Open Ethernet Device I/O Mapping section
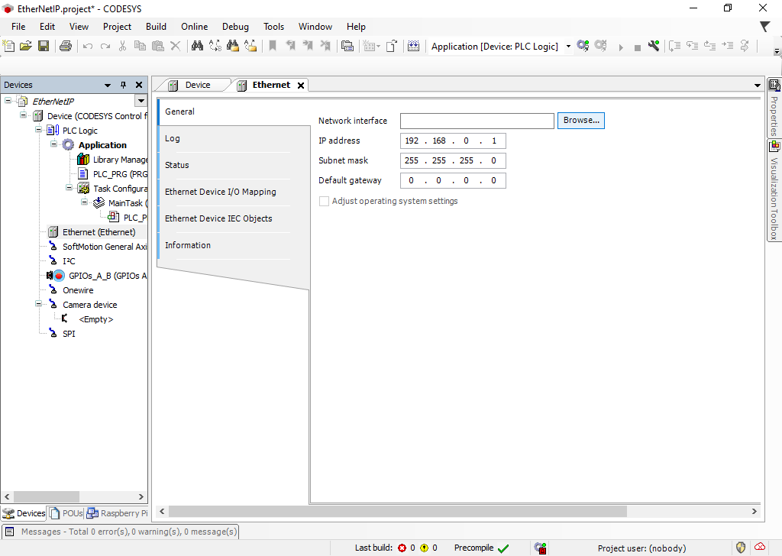Image resolution: width=782 pixels, height=556 pixels. click(x=221, y=192)
